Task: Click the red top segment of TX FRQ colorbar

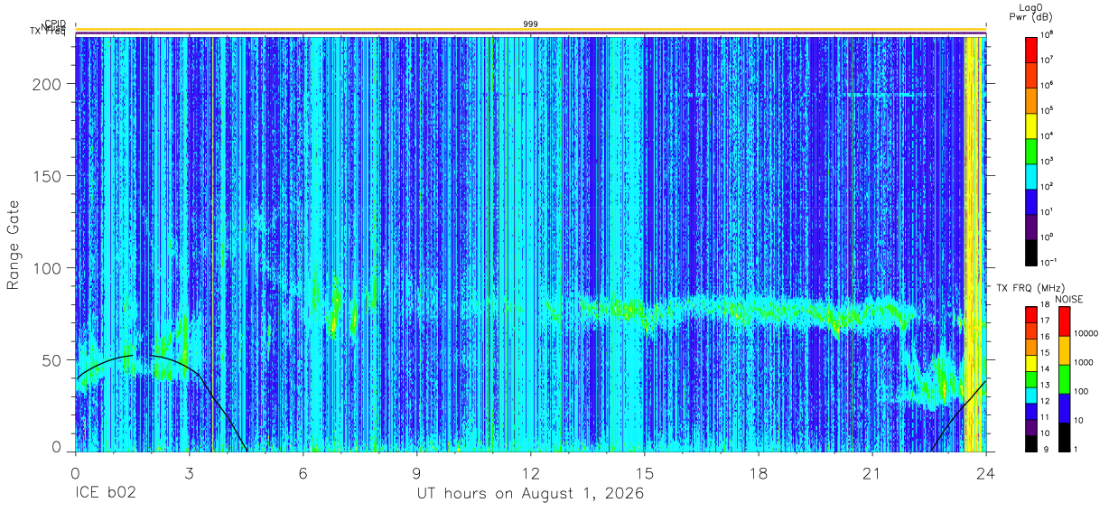Action: (x=1030, y=315)
